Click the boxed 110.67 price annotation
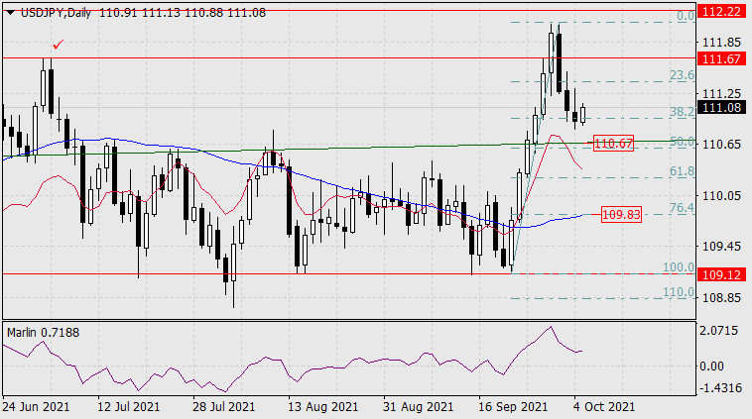The image size is (752, 419). tap(613, 143)
